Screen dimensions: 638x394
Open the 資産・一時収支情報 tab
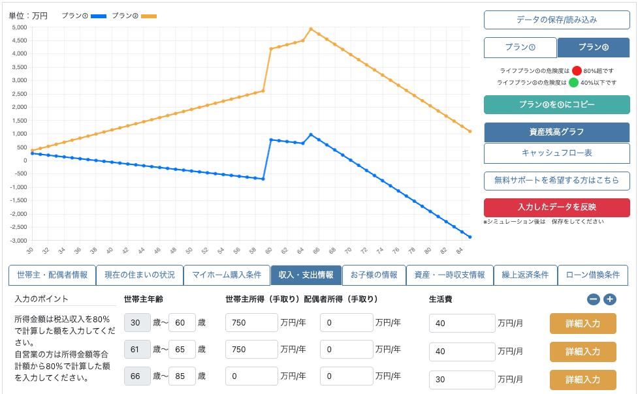[449, 275]
